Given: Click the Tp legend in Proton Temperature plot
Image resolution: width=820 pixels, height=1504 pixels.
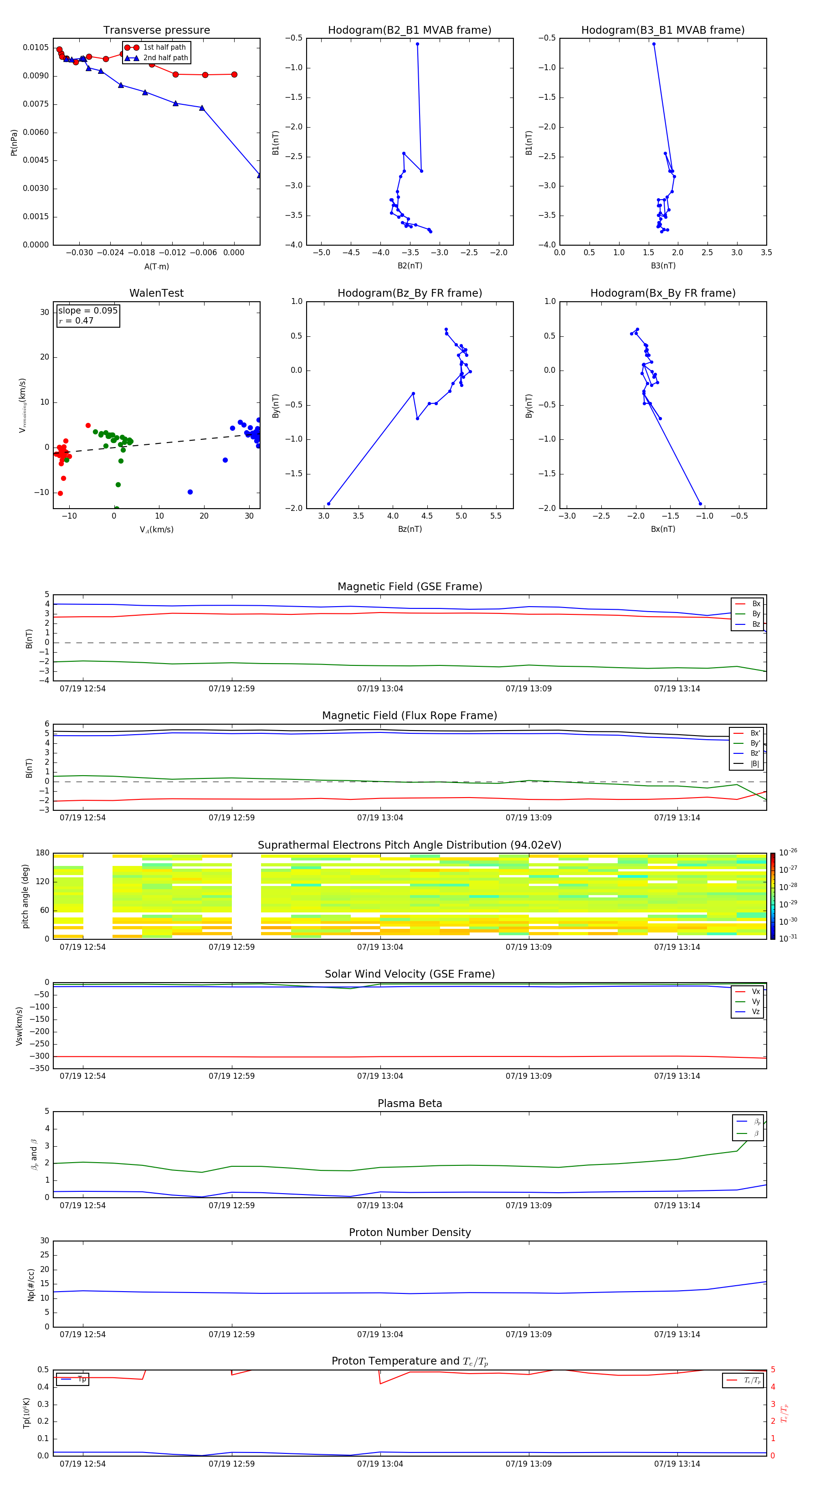Looking at the screenshot, I should coord(73,1379).
